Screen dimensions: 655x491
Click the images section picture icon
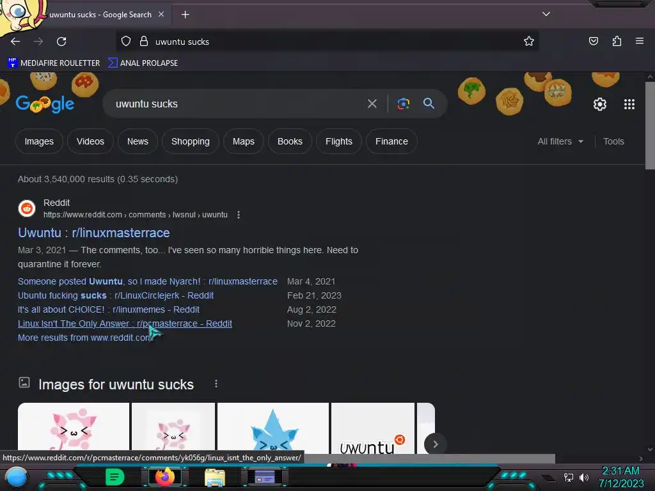point(24,382)
